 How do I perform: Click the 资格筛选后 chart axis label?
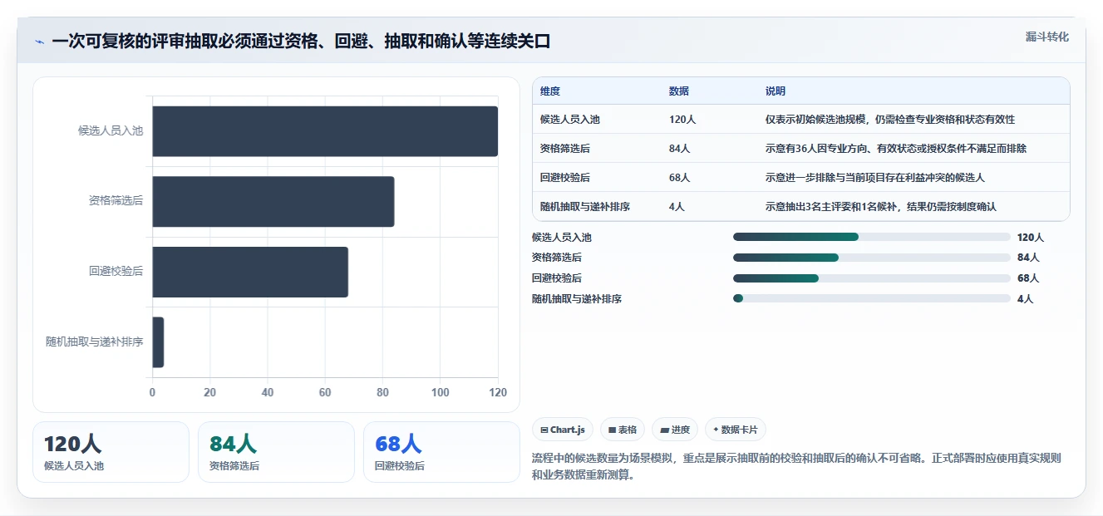click(116, 200)
